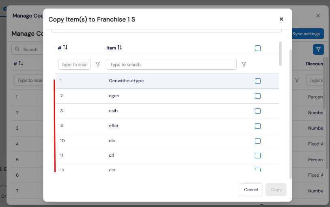Screen dimensions: 330x207
Task: Enable the cflat item checkbox
Action: [x=258, y=126]
